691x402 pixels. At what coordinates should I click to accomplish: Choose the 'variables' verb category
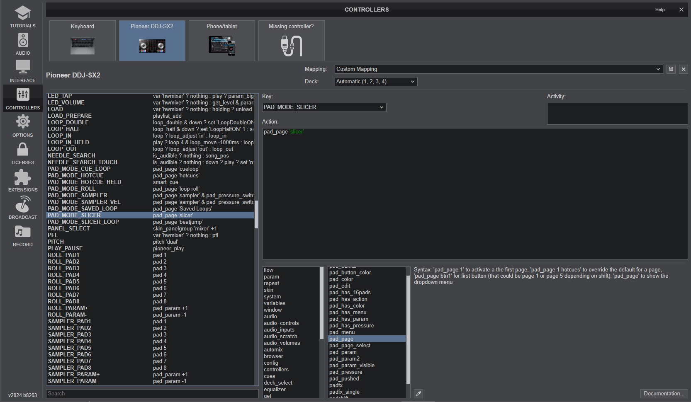tap(291, 303)
